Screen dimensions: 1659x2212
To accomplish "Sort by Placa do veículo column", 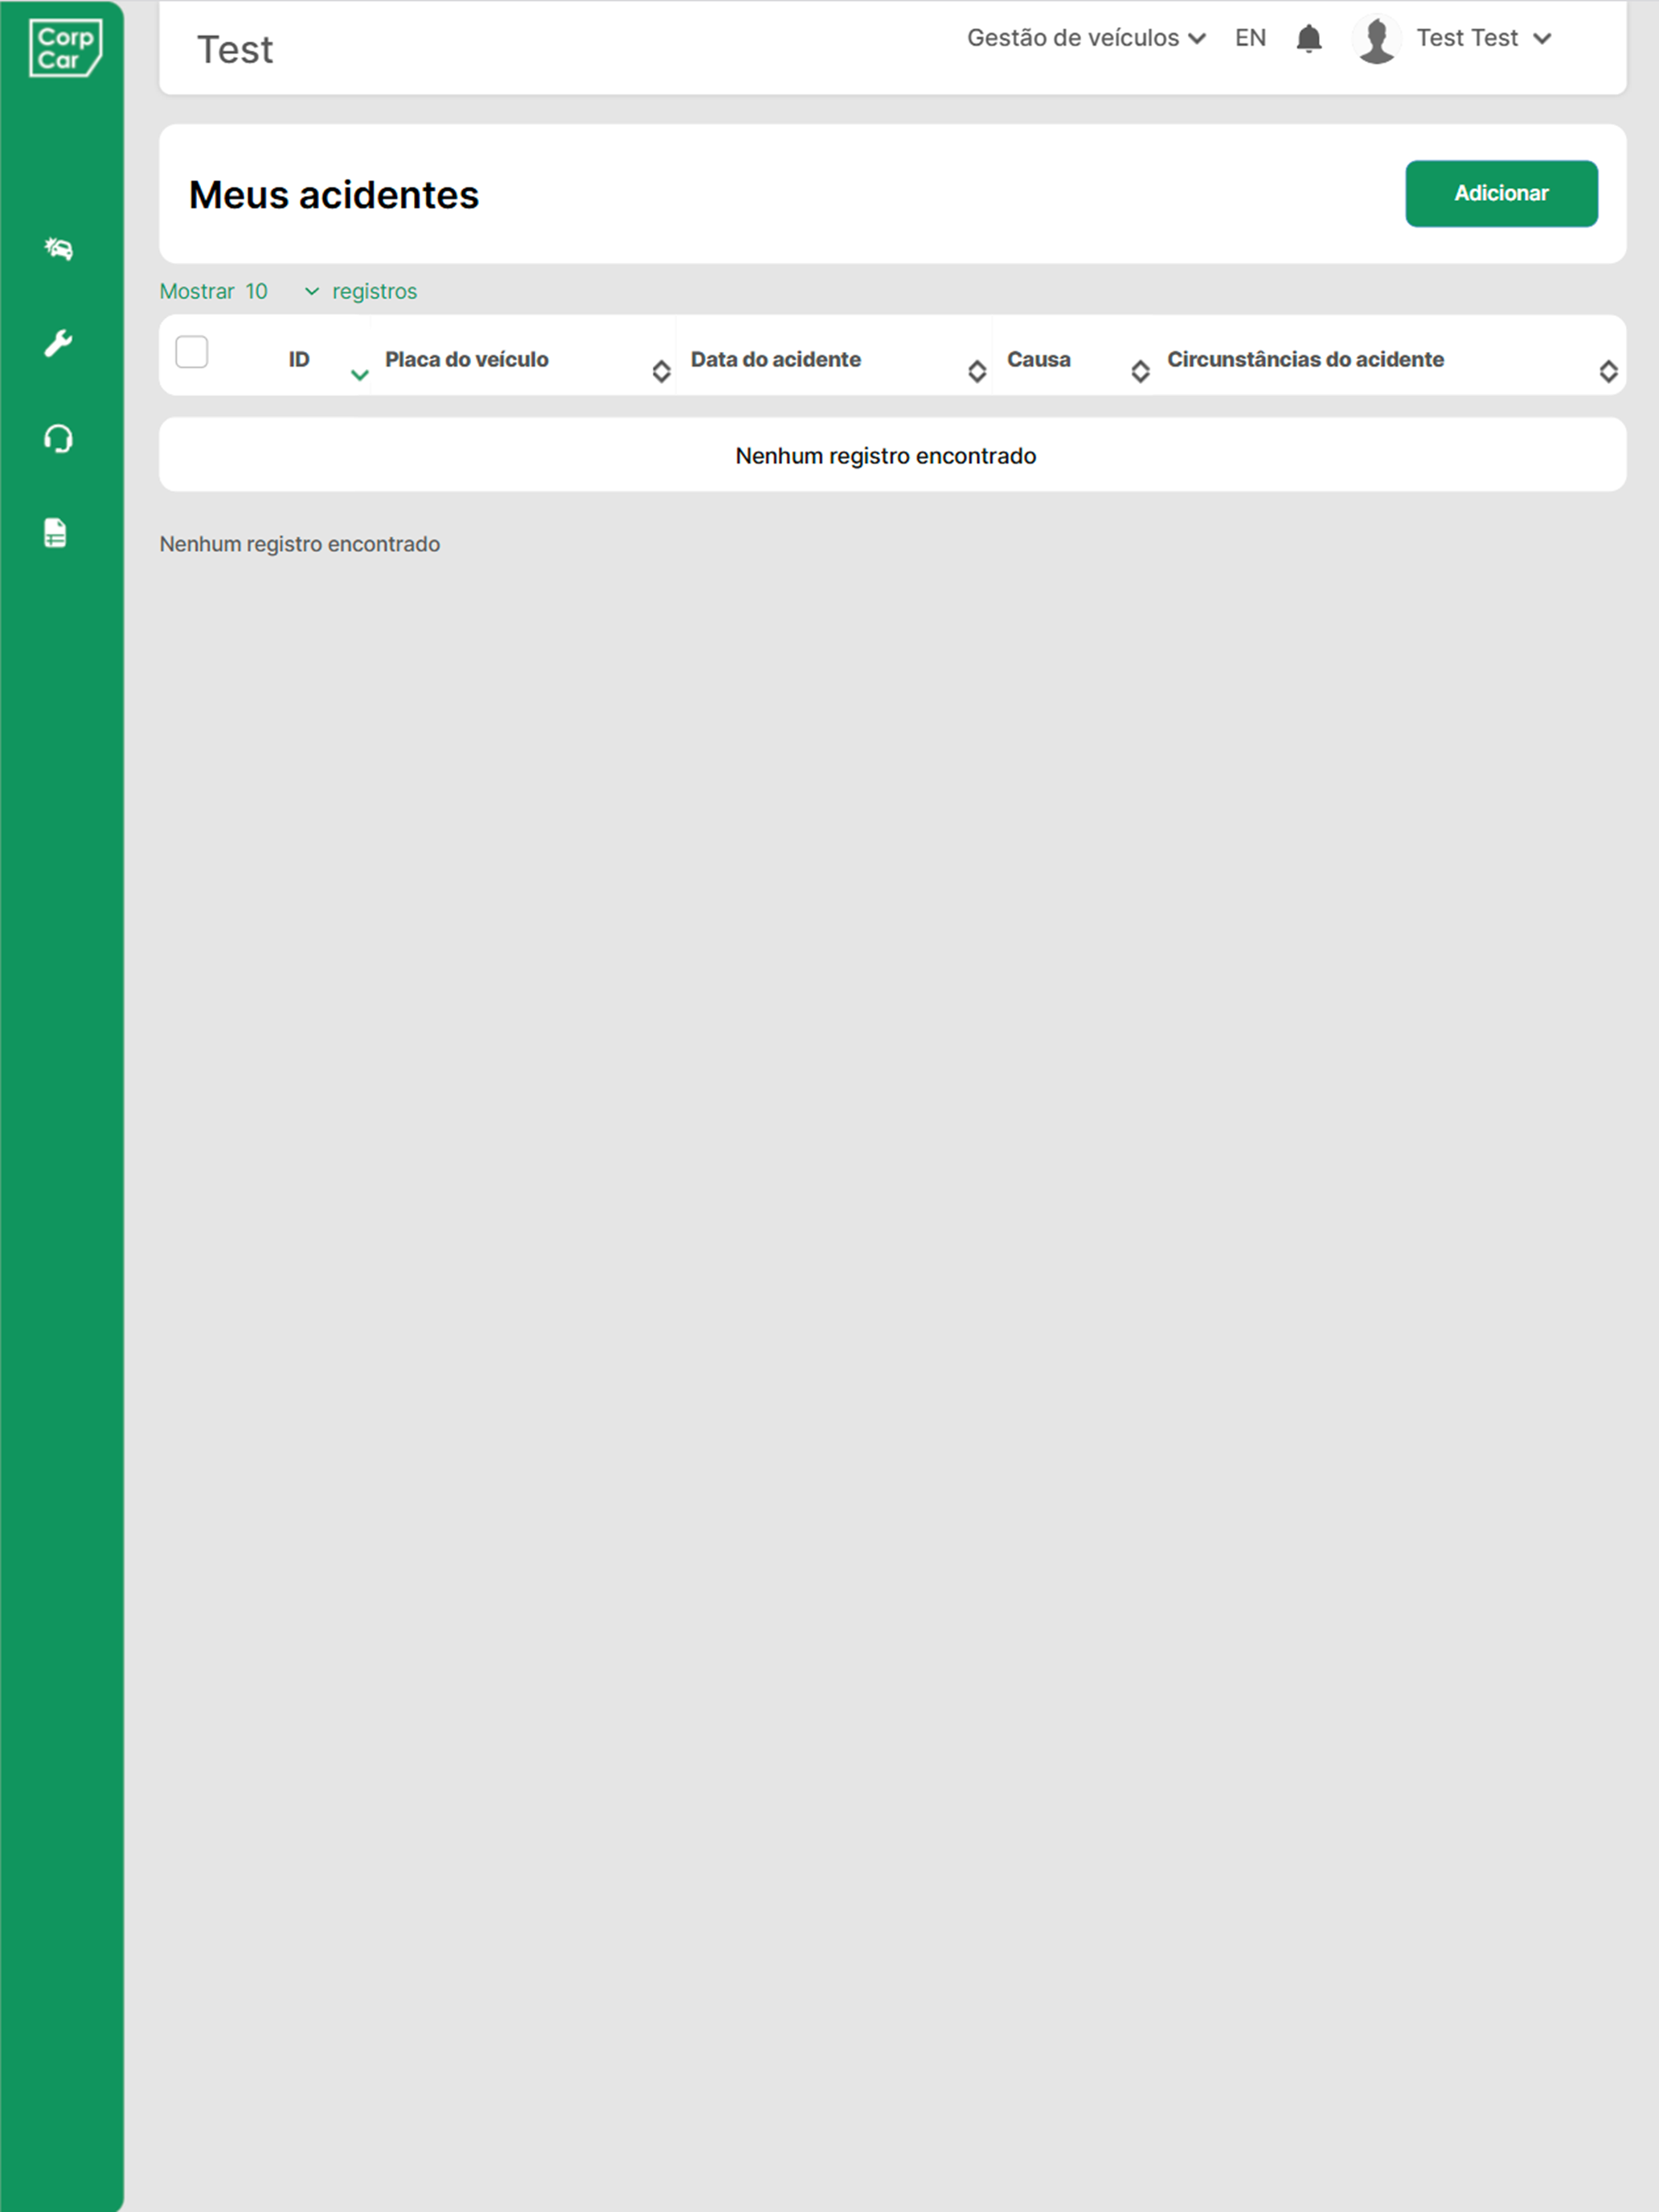I will (x=524, y=359).
